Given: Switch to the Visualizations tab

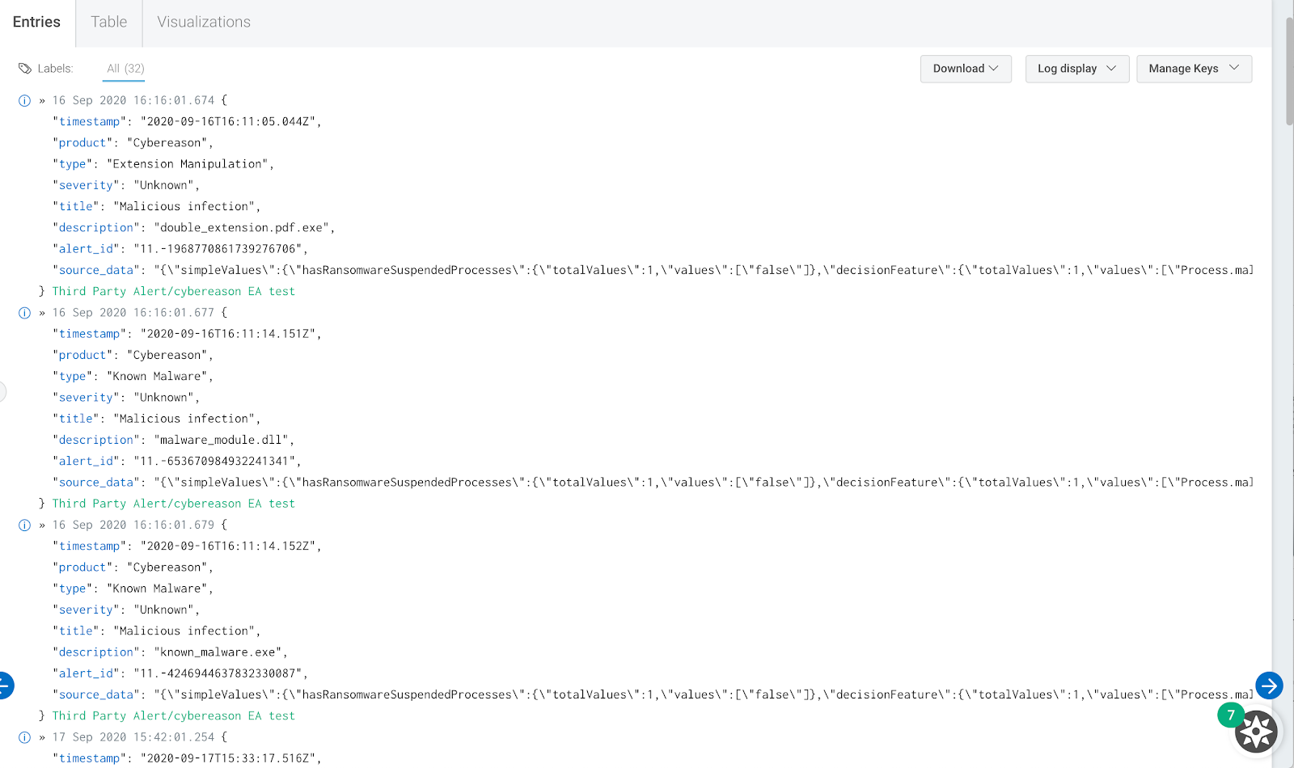Looking at the screenshot, I should [x=204, y=22].
